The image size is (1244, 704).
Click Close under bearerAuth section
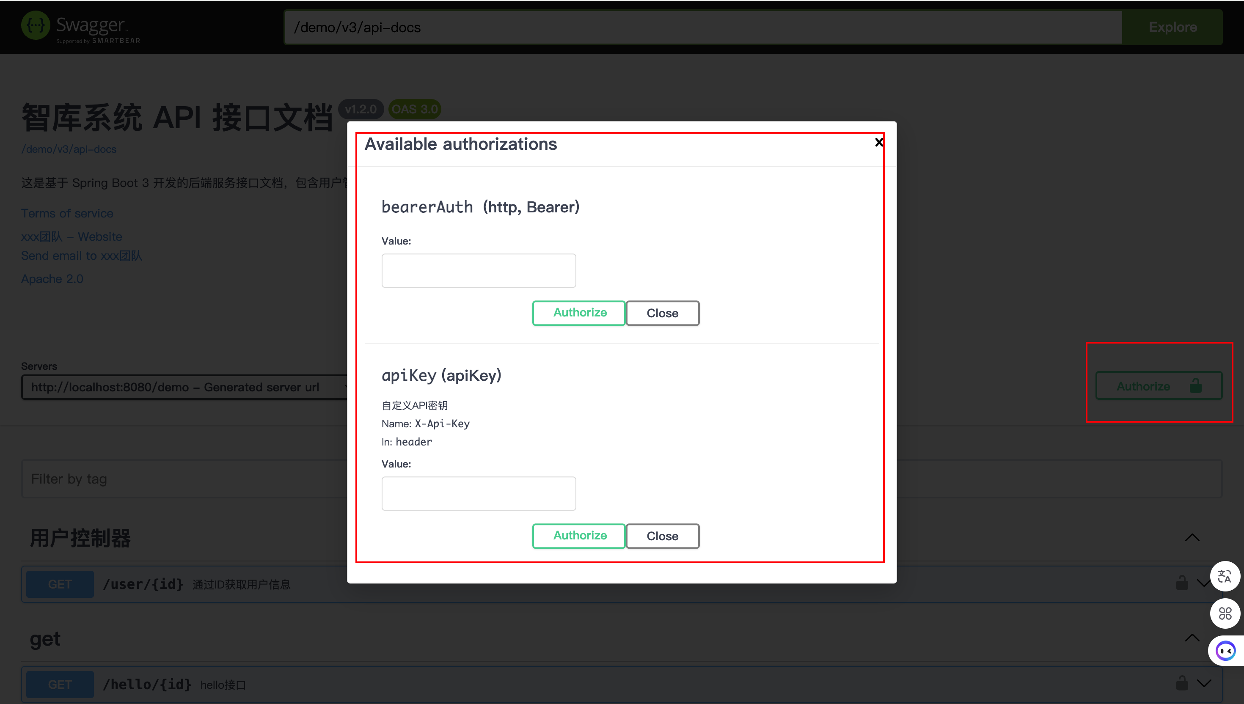(662, 313)
